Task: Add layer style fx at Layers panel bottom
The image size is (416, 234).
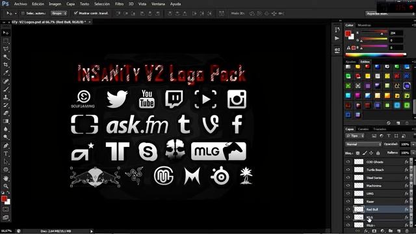Action: [x=366, y=231]
